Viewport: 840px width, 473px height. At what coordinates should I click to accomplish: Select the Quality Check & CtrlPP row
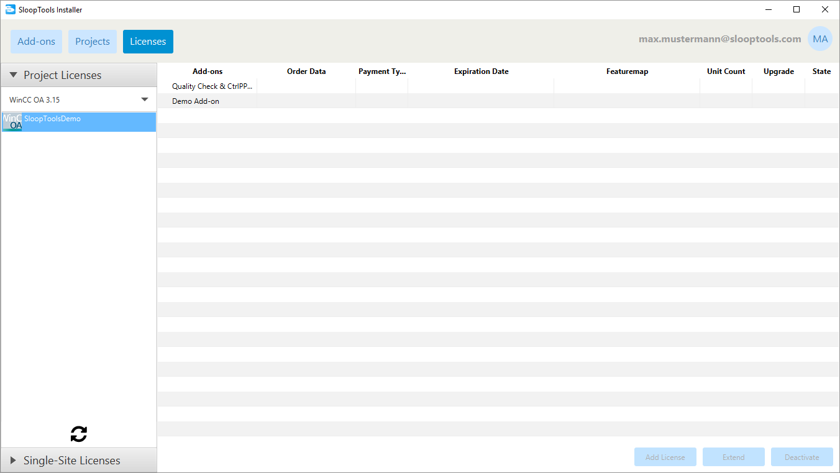pyautogui.click(x=498, y=86)
